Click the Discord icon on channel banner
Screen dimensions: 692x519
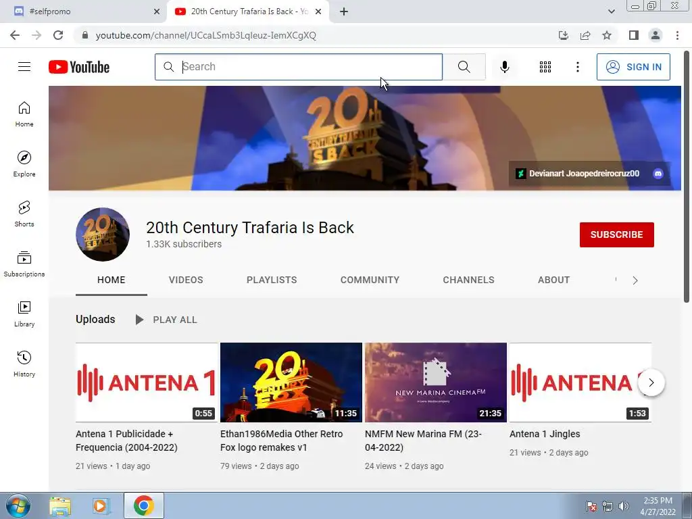coord(658,174)
